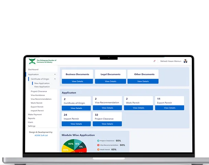The height and width of the screenshot is (165, 209).
Task: View Details for Business Documents
Action: [77, 81]
